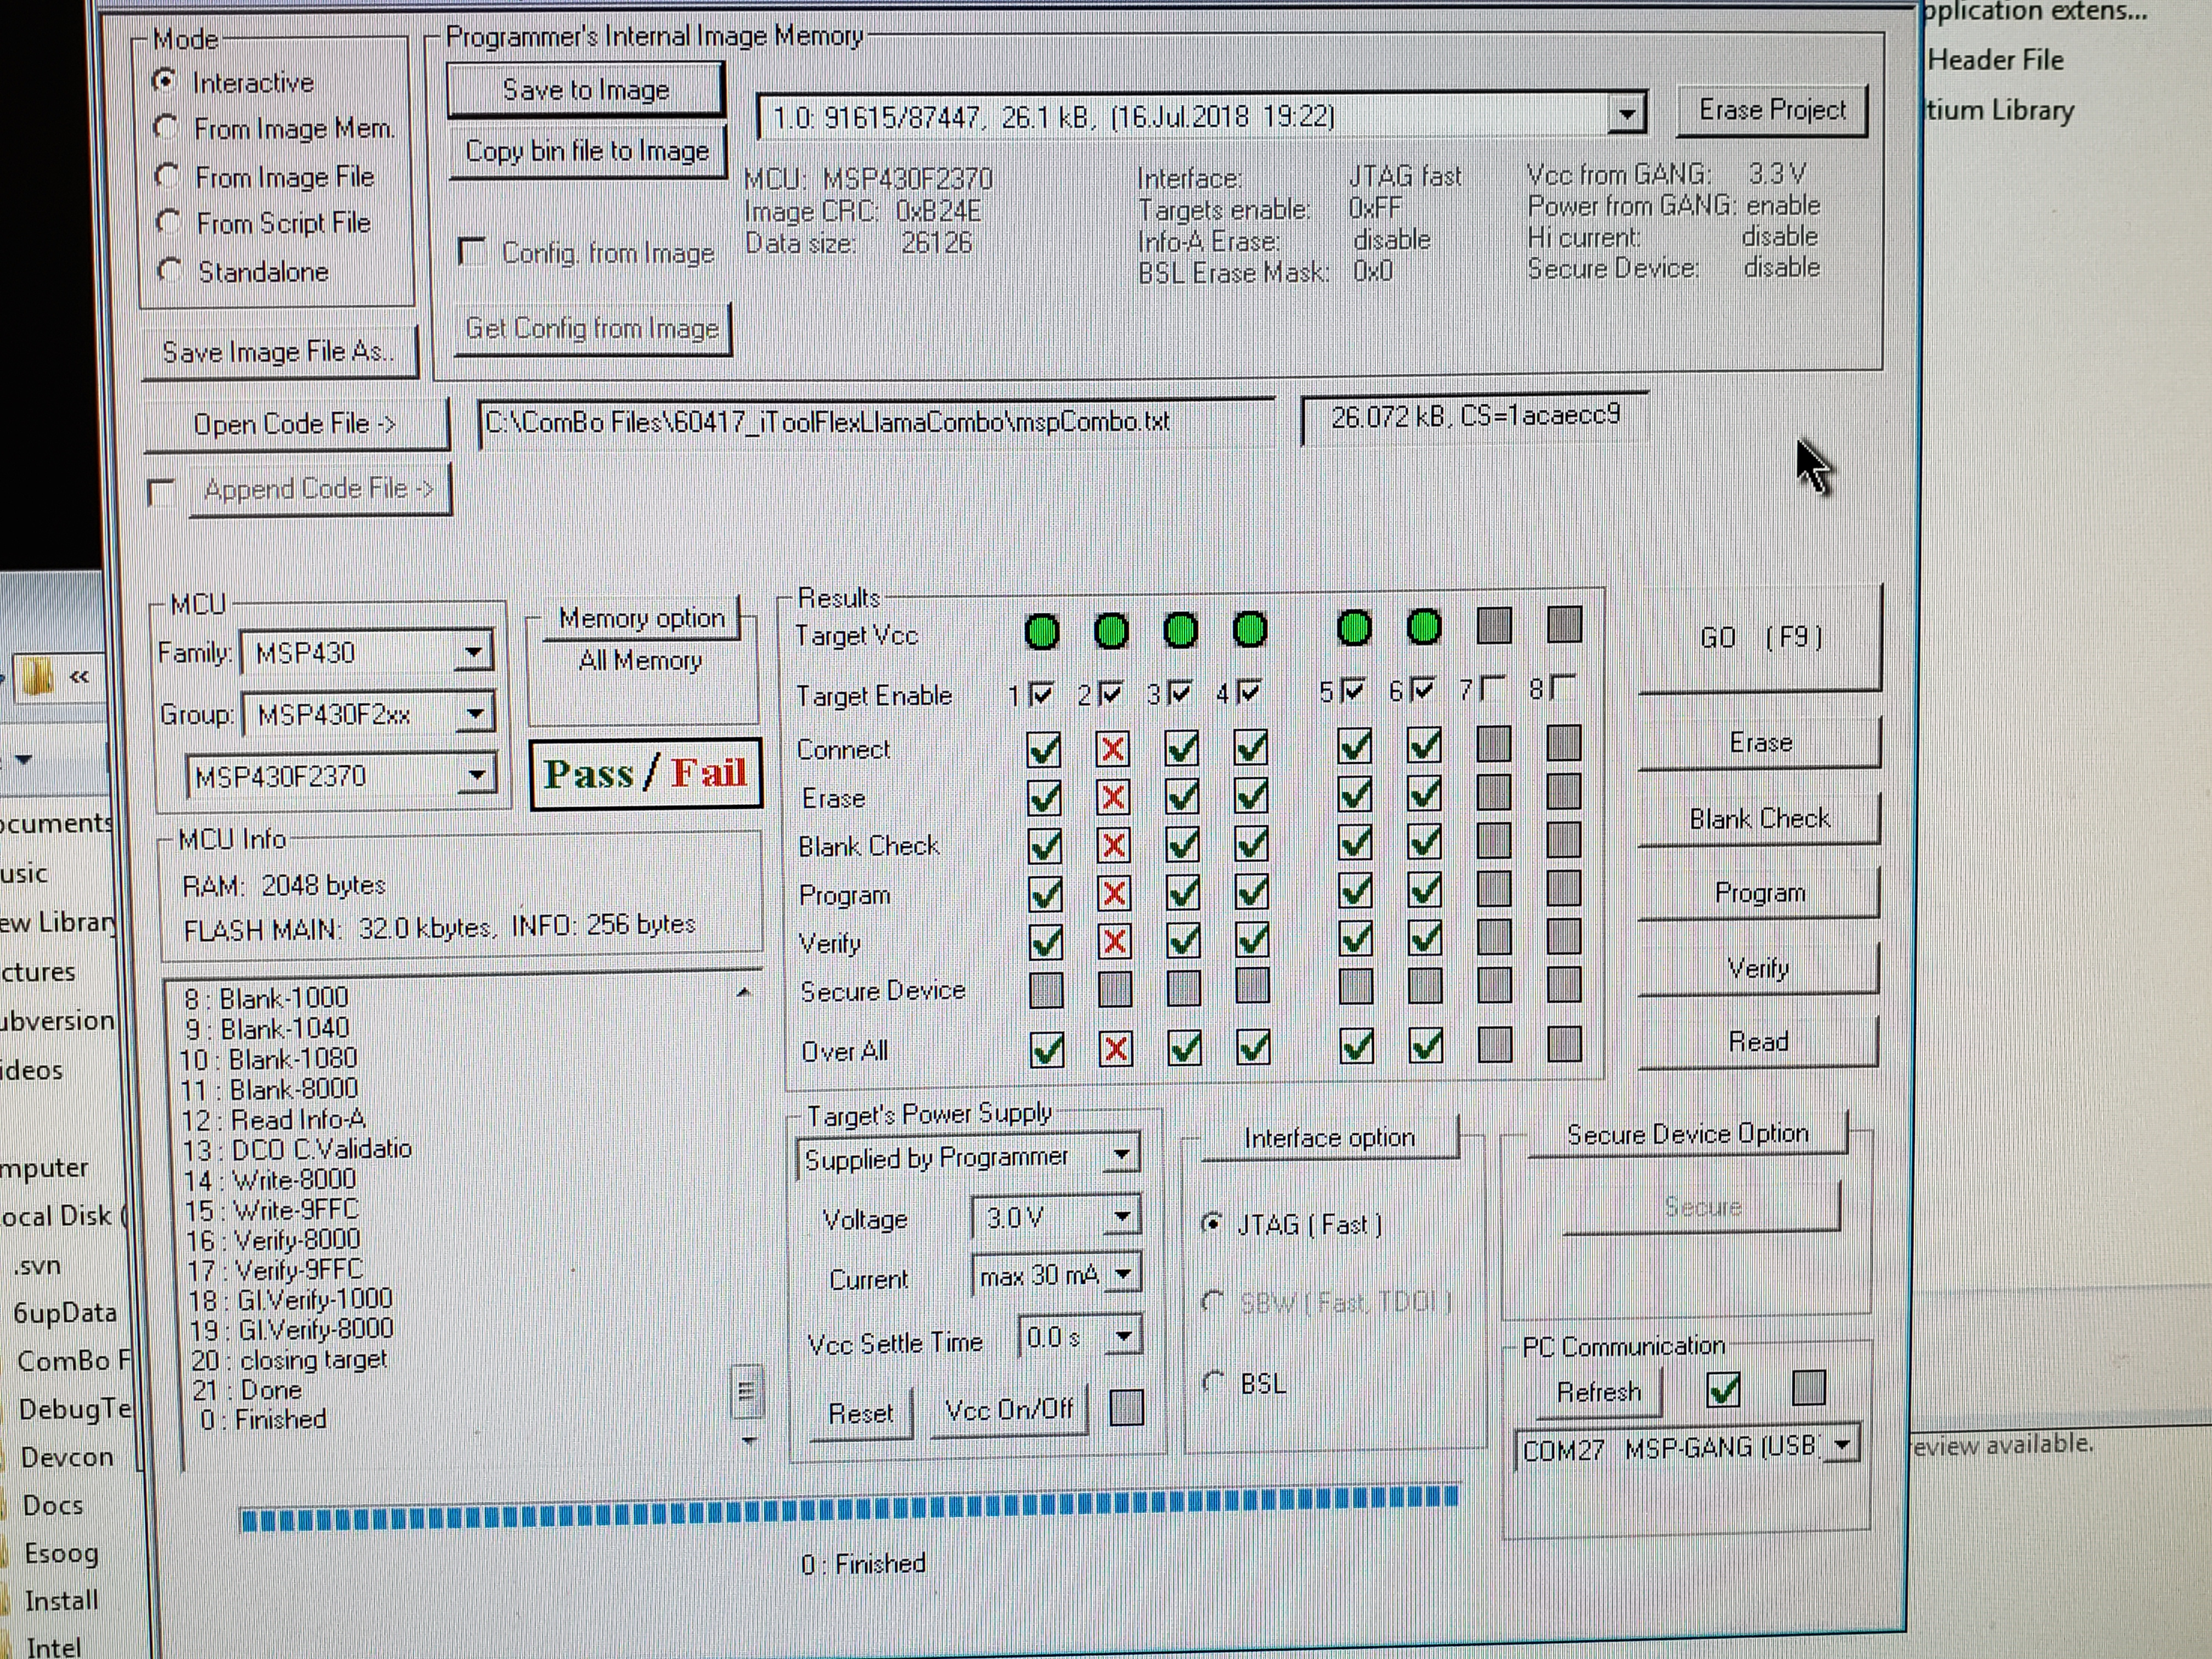2212x1659 pixels.
Task: Click the folder icon in the Explorer sidebar
Action: [38, 677]
